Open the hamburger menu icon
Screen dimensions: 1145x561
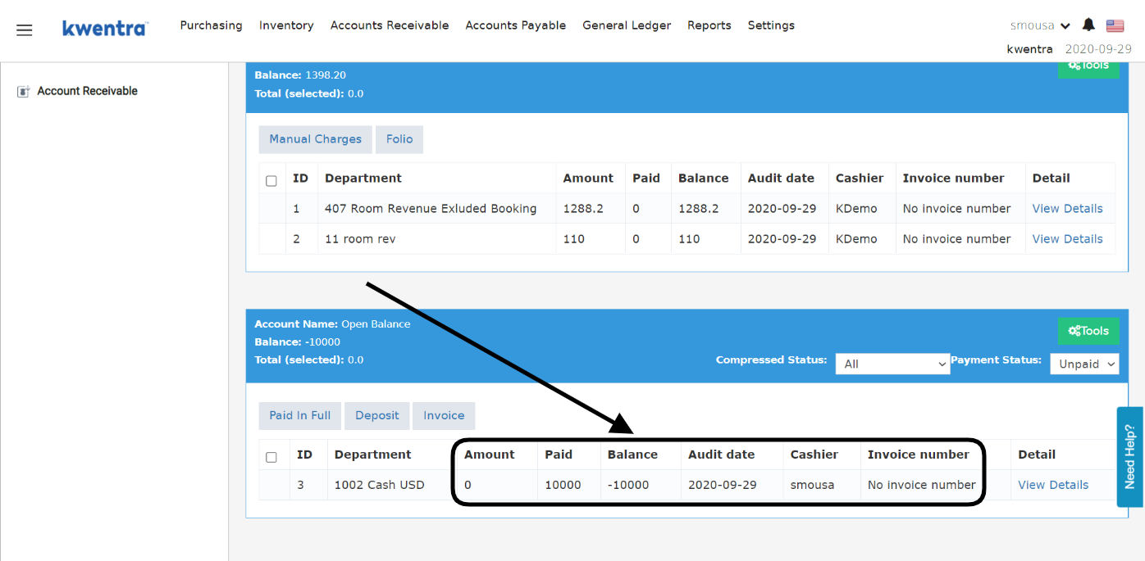pyautogui.click(x=25, y=30)
